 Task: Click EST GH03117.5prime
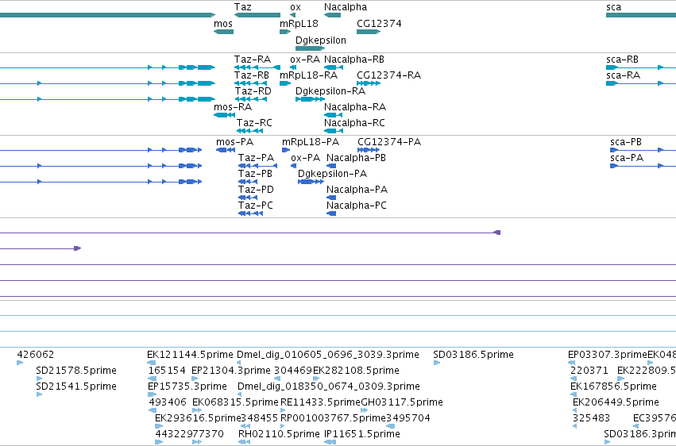coord(402,402)
